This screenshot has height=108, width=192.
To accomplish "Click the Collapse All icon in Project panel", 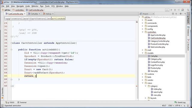I will click(x=176, y=14).
